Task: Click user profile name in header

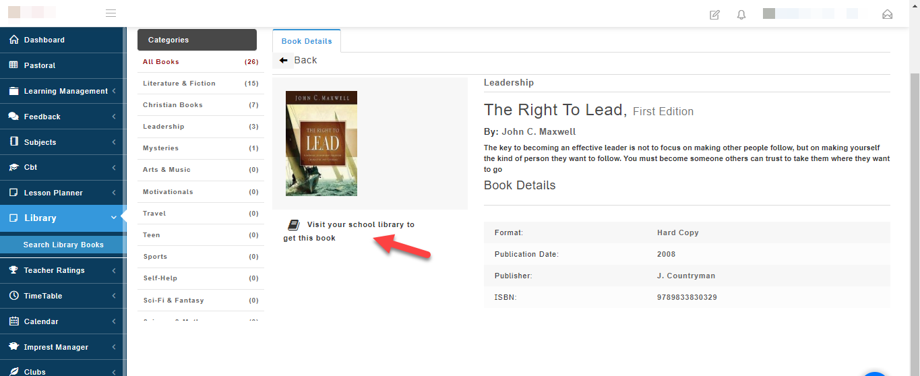Action: click(x=810, y=13)
